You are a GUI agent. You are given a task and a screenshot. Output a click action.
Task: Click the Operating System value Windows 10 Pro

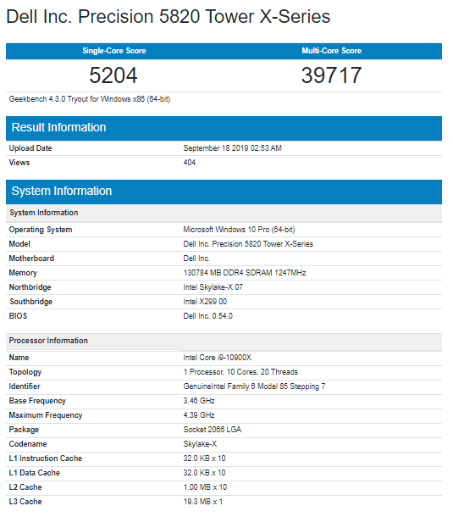pos(239,230)
